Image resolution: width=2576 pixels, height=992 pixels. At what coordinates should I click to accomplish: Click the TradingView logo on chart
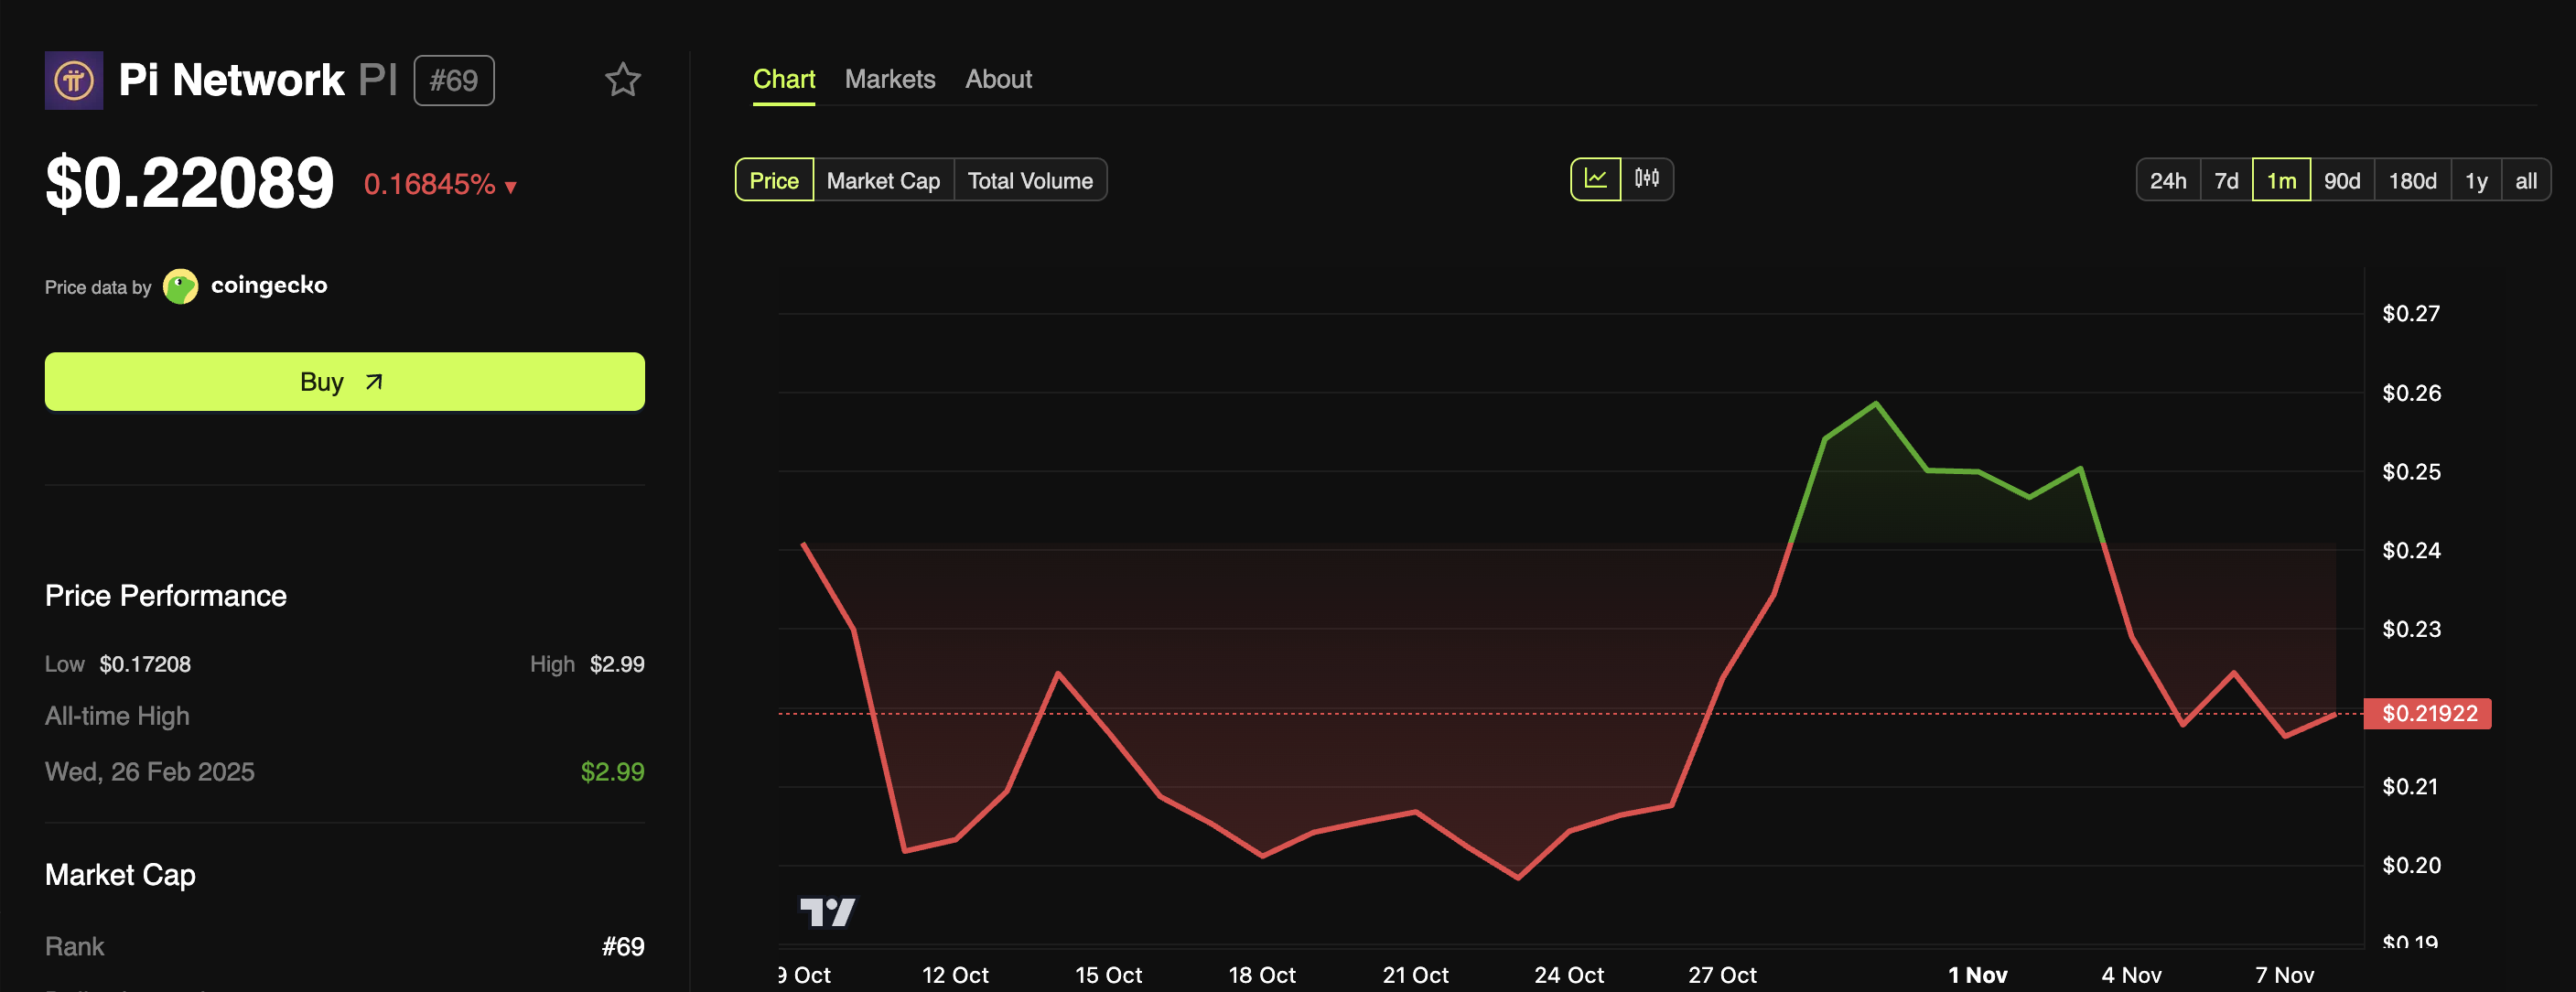(x=827, y=911)
